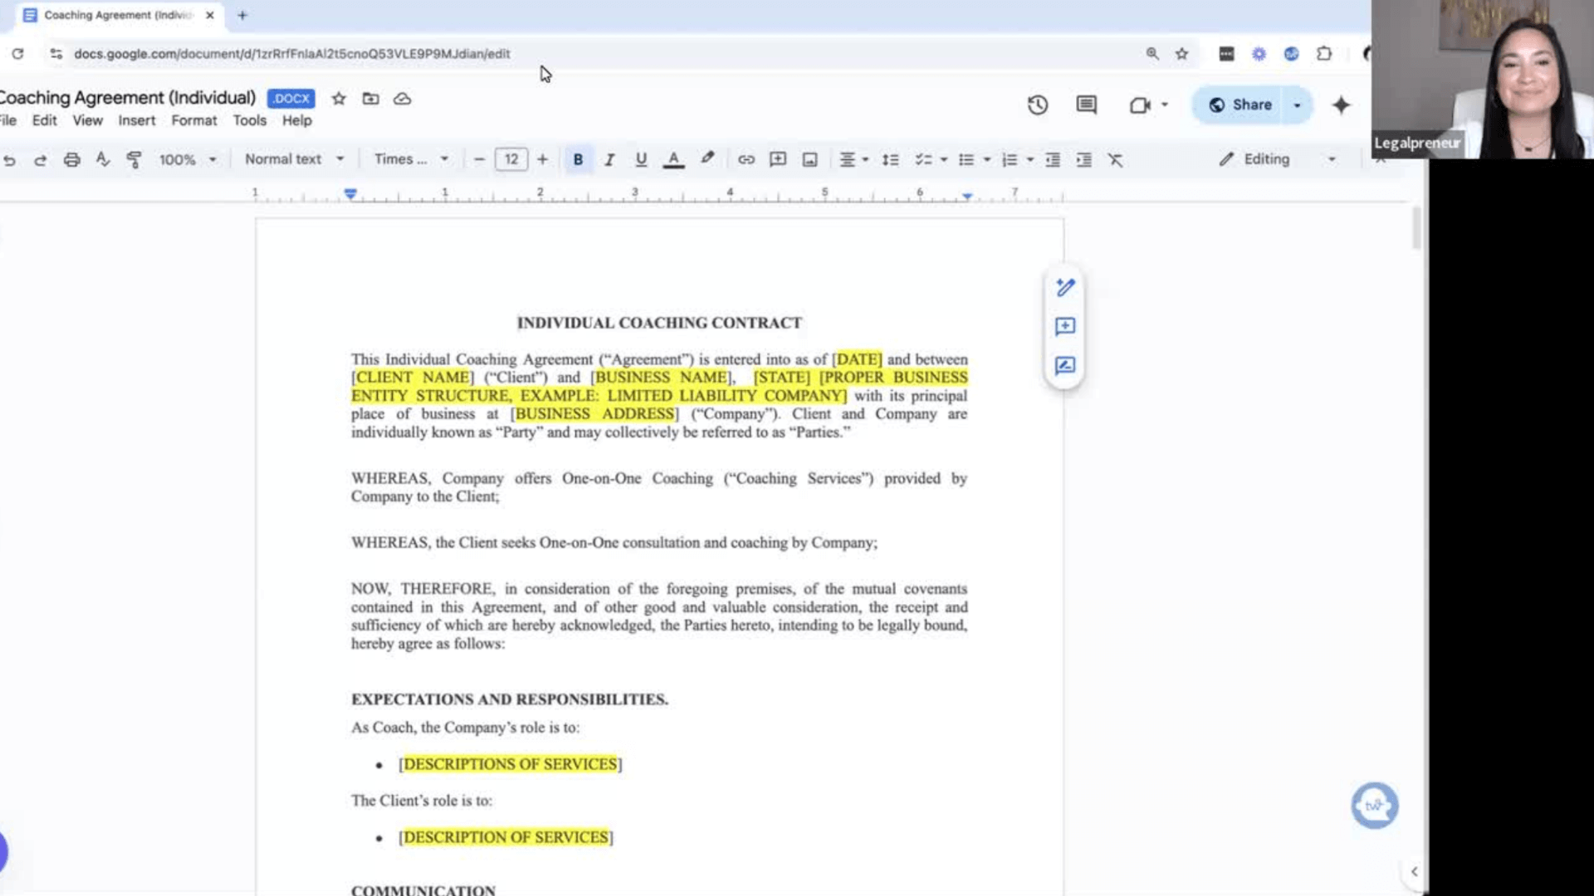
Task: Decrease paragraph indent
Action: click(x=1053, y=159)
